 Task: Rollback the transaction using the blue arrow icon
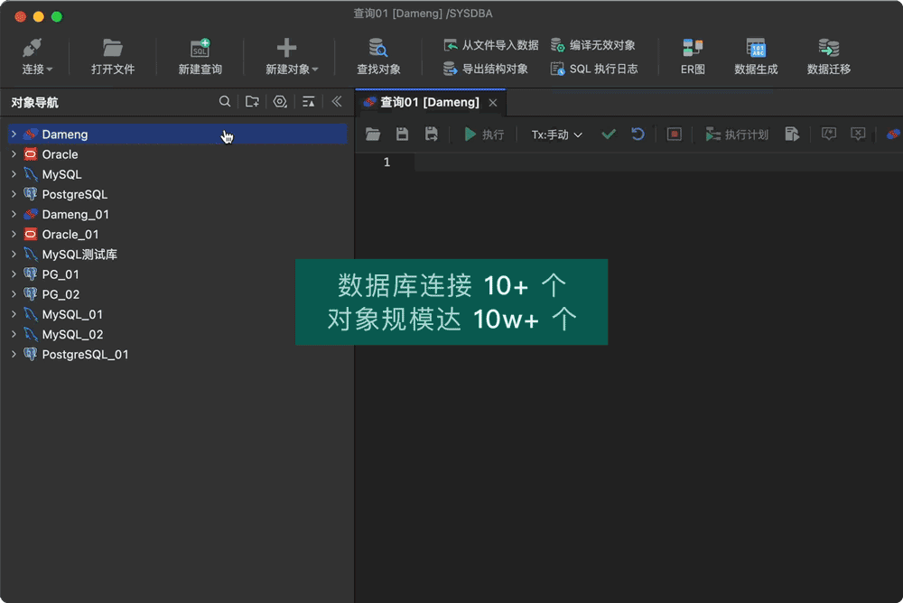tap(638, 134)
